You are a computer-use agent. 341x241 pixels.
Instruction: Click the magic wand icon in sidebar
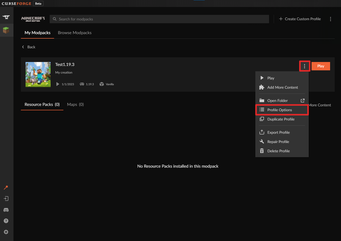pyautogui.click(x=6, y=187)
